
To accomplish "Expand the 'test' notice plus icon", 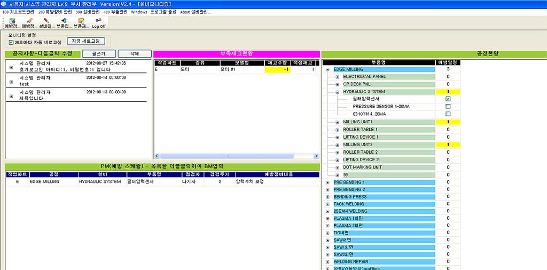I will (x=11, y=81).
